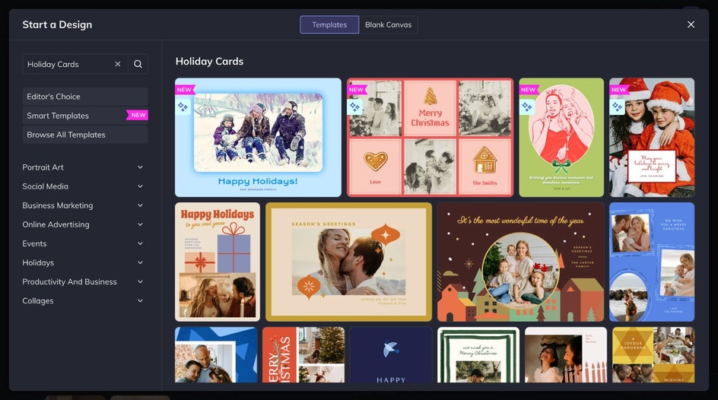Choose the navy Happy dove template
Screen dimensions: 718x400
point(391,354)
